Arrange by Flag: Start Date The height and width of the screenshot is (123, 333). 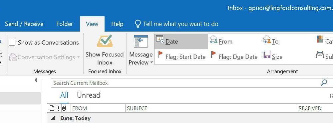tap(181, 56)
